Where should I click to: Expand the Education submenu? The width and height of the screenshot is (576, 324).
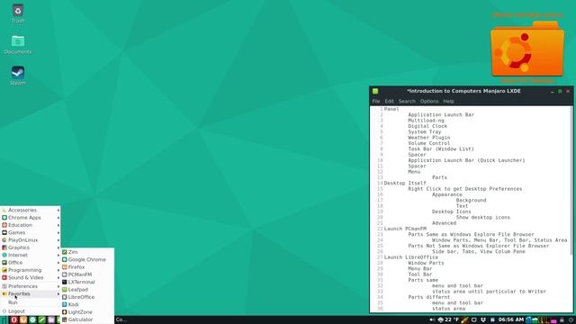click(x=31, y=225)
